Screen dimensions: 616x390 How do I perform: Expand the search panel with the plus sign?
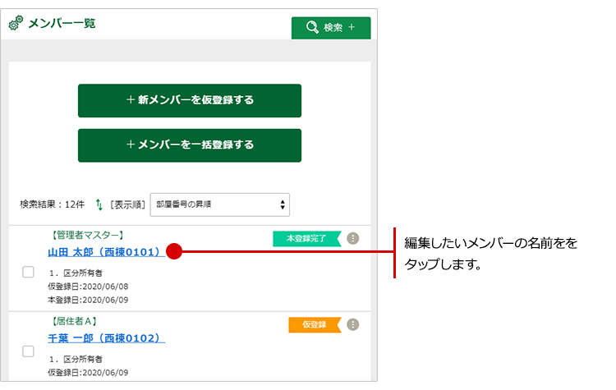352,28
